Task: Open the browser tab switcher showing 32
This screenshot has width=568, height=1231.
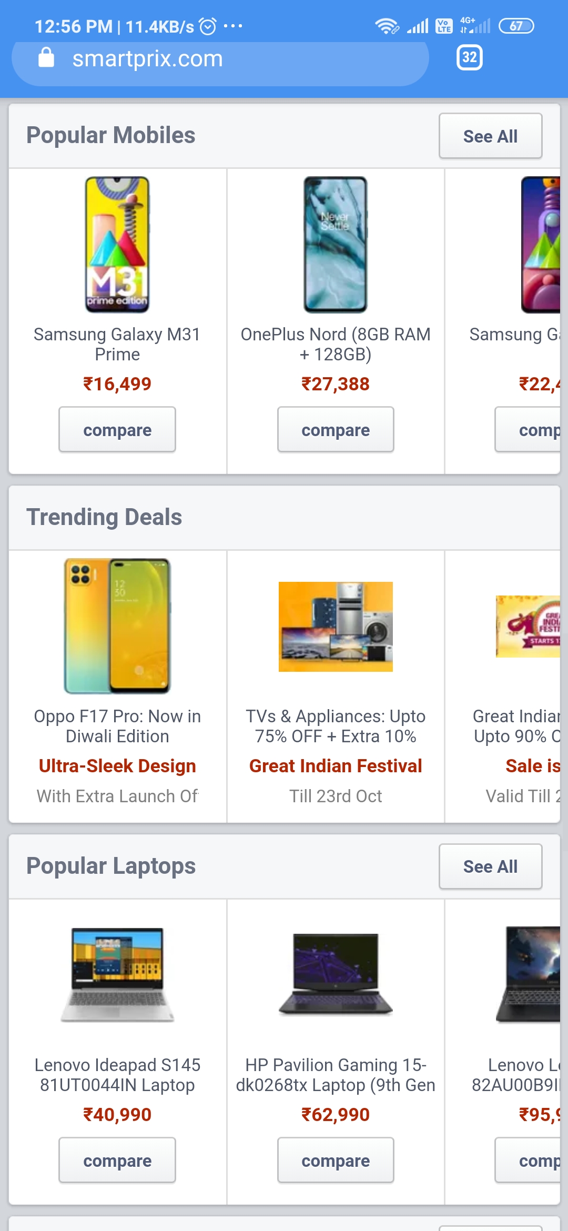Action: (x=469, y=57)
